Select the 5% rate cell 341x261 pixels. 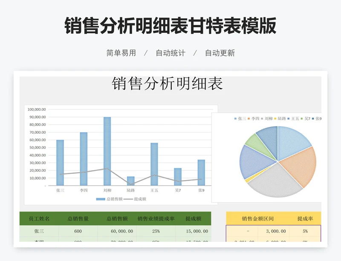coord(305,231)
